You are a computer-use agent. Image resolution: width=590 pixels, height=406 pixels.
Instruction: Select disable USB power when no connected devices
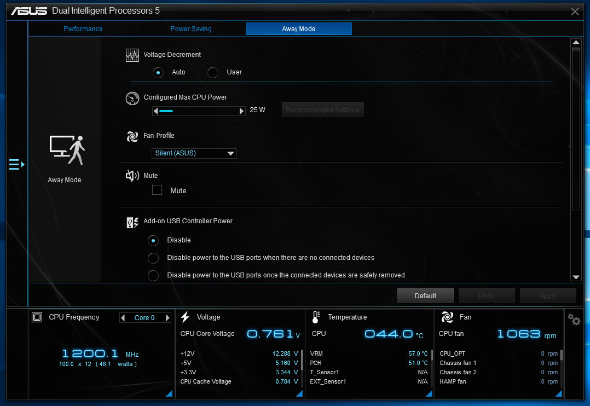[153, 258]
